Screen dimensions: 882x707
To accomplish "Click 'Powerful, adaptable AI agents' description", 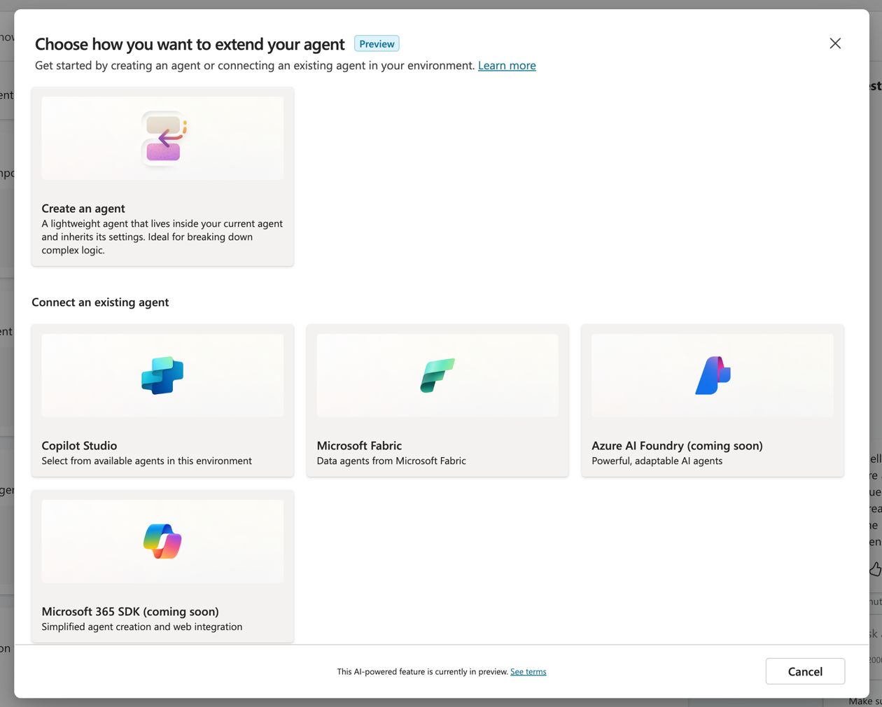I will pos(657,461).
